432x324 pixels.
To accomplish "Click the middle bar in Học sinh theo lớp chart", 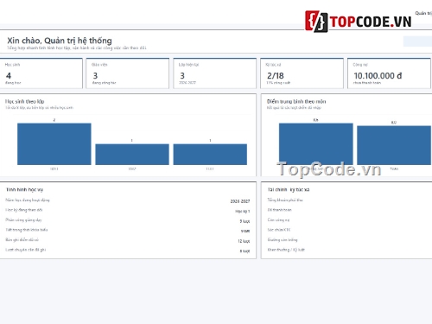I will point(132,155).
